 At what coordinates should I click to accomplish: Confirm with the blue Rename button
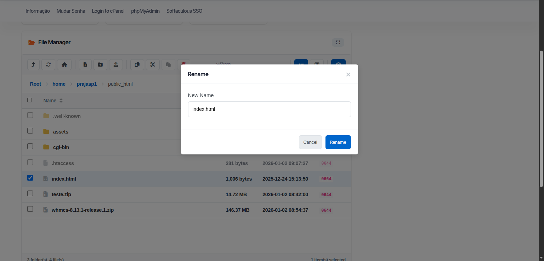tap(338, 142)
